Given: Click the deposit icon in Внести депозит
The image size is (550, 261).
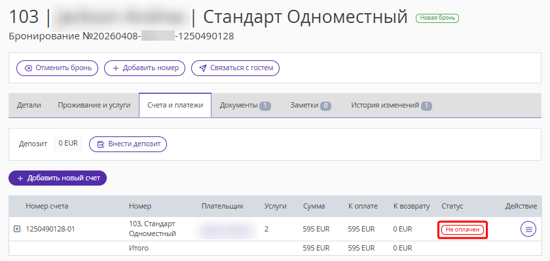Looking at the screenshot, I should (x=101, y=144).
